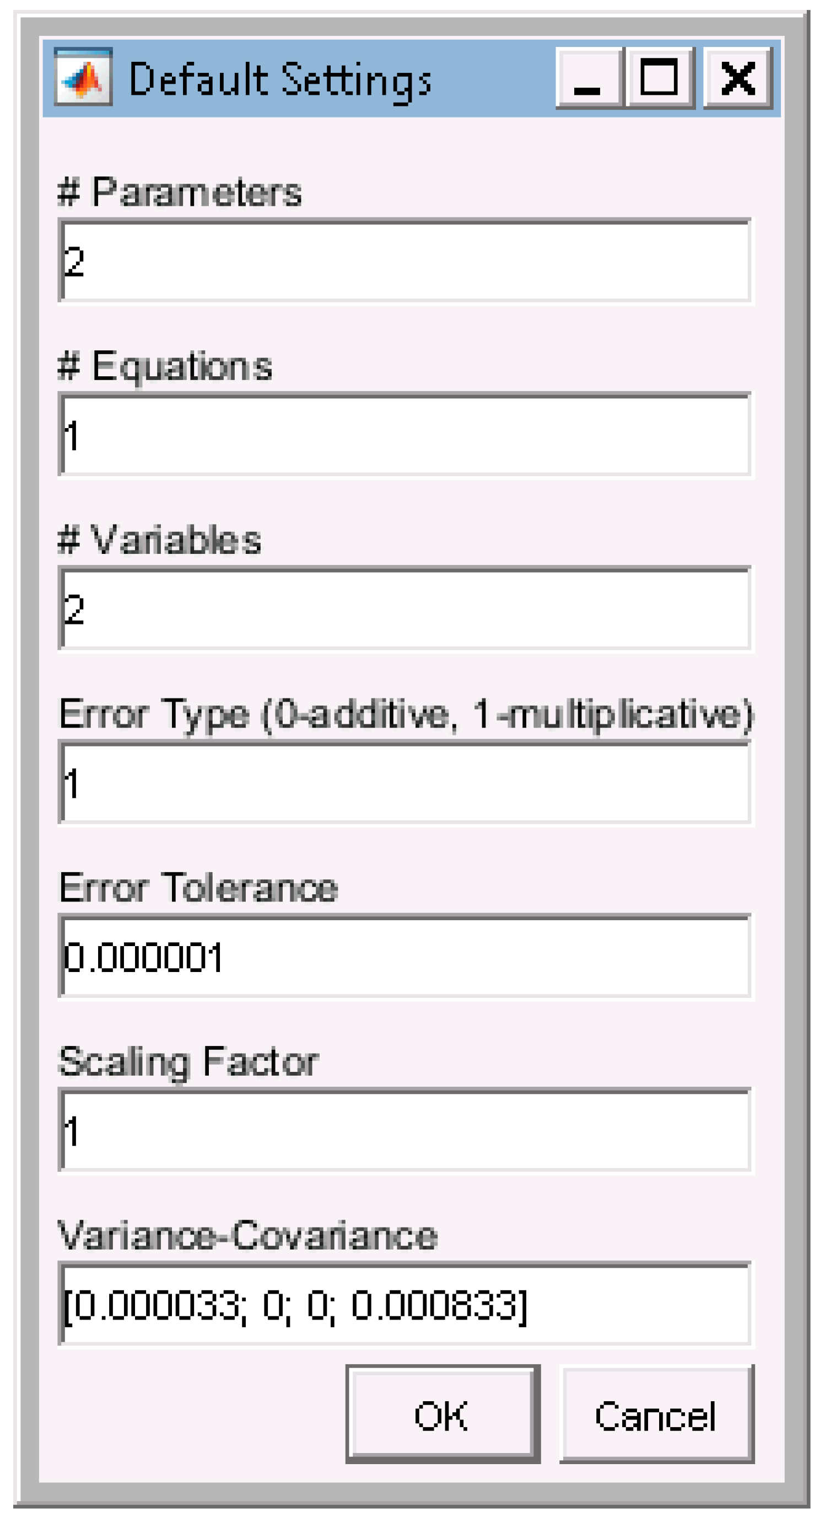Minimize the Default Settings window
The image size is (825, 1527).
click(x=588, y=78)
